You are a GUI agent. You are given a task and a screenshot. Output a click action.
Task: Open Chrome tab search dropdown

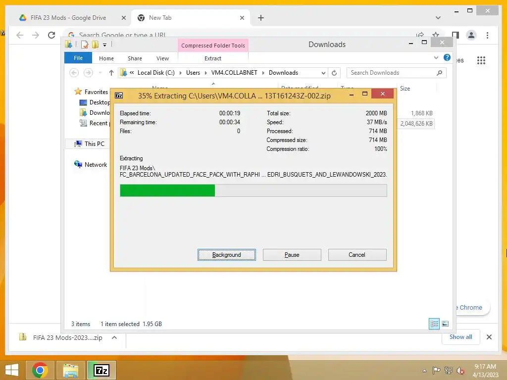(x=438, y=18)
